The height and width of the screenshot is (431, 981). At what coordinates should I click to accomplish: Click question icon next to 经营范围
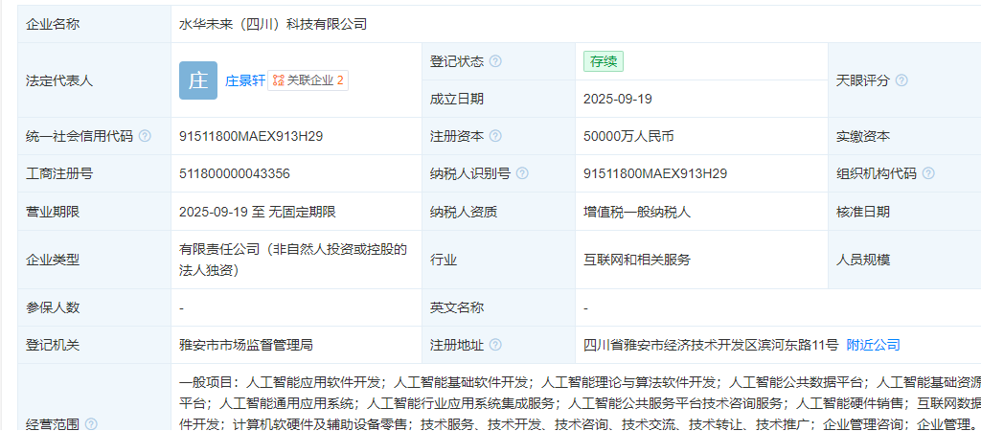click(91, 423)
